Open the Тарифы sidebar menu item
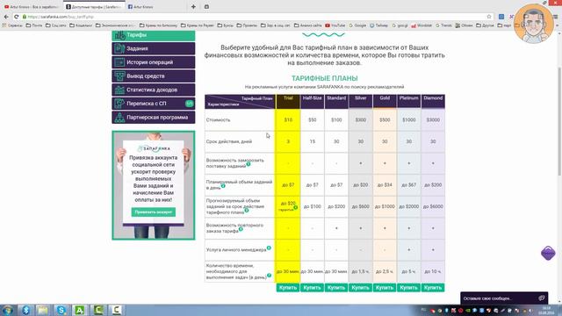The height and width of the screenshot is (316, 562). pos(154,35)
